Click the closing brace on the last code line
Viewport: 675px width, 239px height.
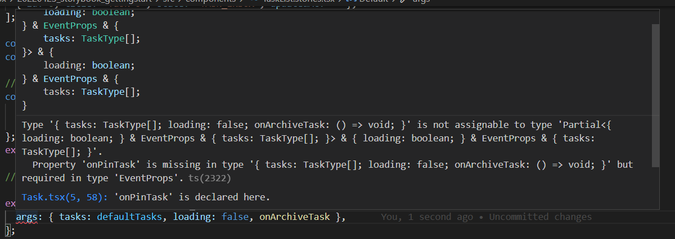(7, 229)
